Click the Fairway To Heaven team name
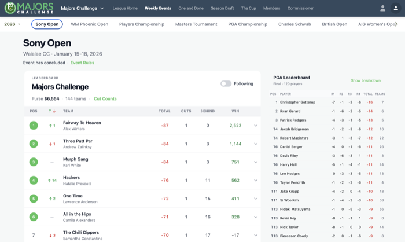405x242 pixels. point(82,123)
